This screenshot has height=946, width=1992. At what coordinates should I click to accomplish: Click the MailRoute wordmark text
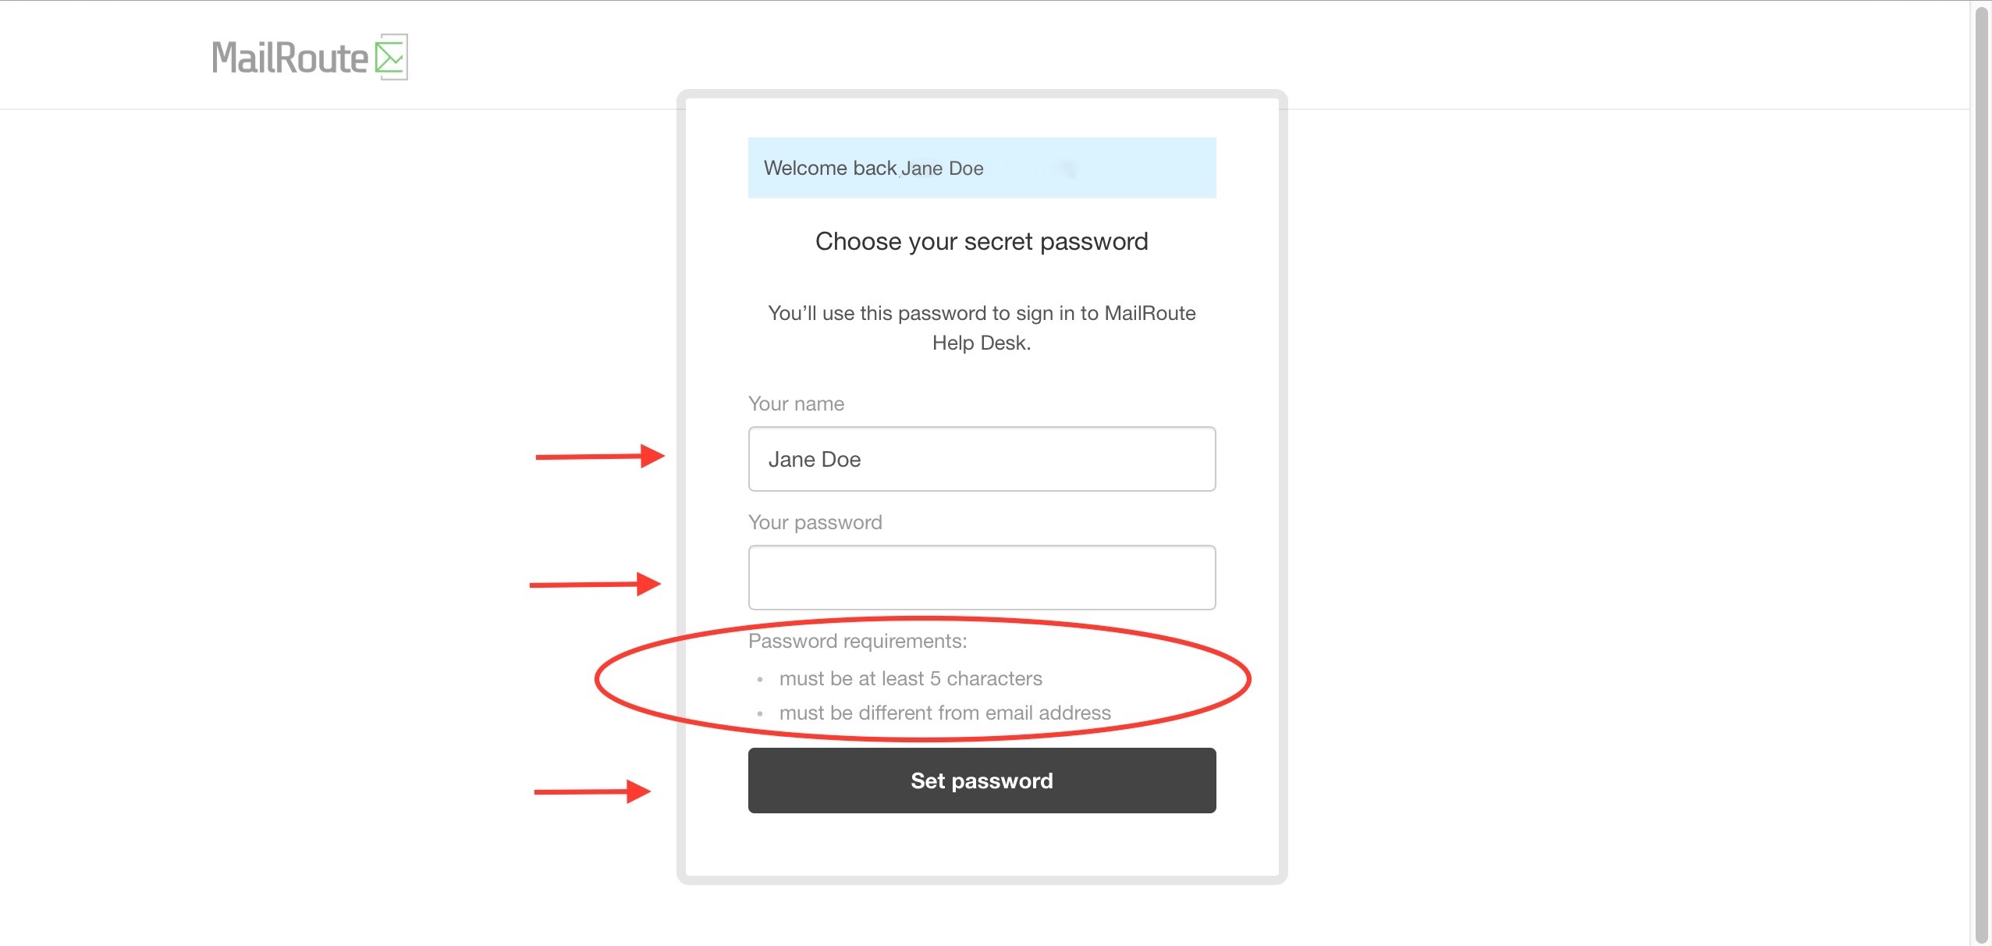pos(289,58)
